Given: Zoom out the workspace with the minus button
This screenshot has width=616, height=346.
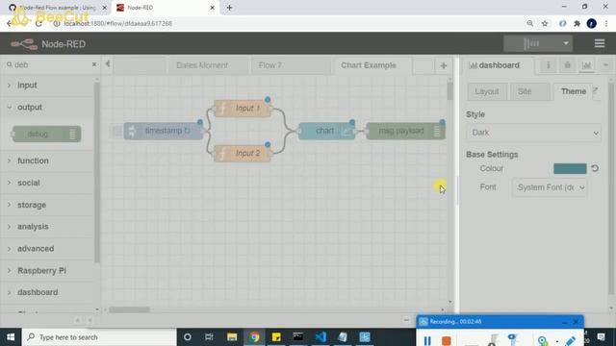Looking at the screenshot, I should (406, 320).
